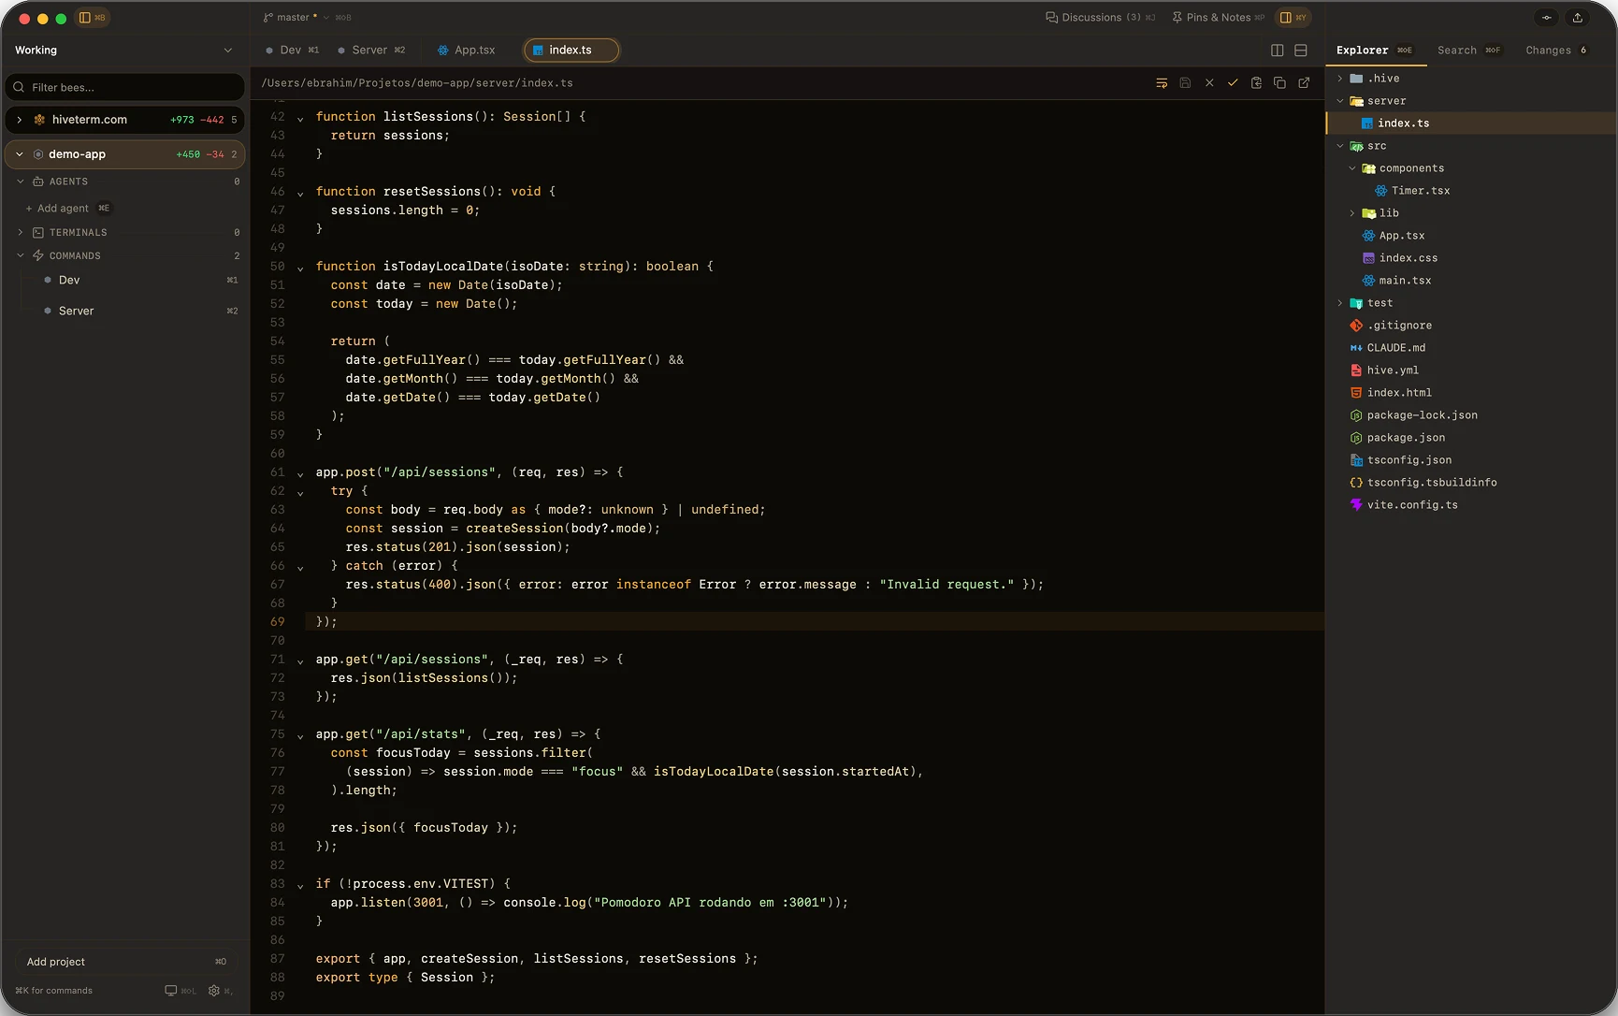The height and width of the screenshot is (1016, 1618).
Task: Open Pins & Notes
Action: pos(1219,18)
